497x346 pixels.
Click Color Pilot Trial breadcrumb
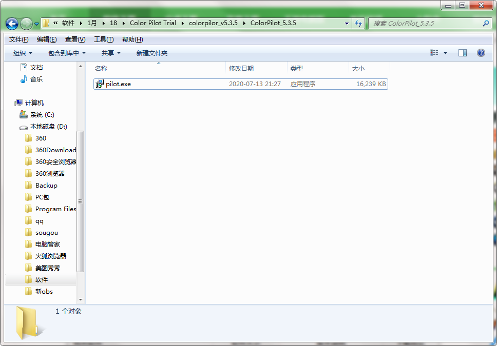point(153,23)
